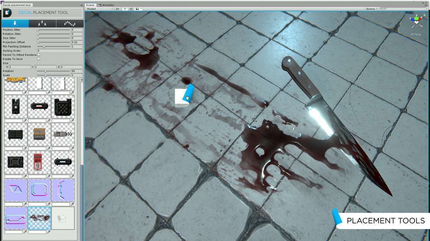Toggle scene audio speaker icon
This screenshot has width=430, height=241.
click(131, 9)
